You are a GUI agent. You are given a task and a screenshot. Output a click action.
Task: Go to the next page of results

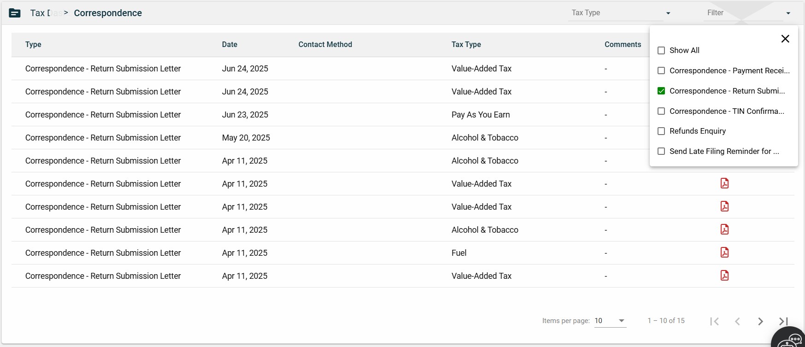pos(760,321)
